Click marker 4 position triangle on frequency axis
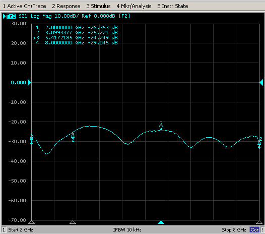The height and width of the screenshot is (234, 265). [259, 222]
